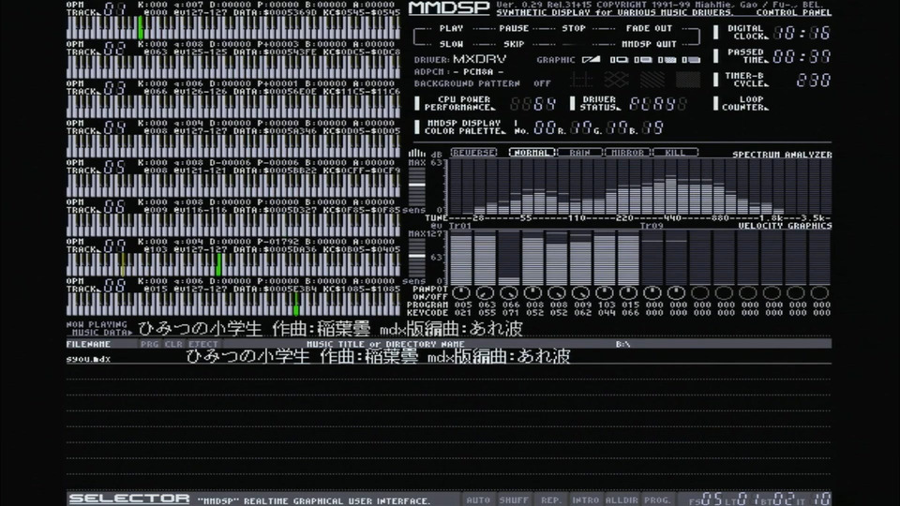Click the Tr01 panpot knob
900x506 pixels.
click(460, 293)
